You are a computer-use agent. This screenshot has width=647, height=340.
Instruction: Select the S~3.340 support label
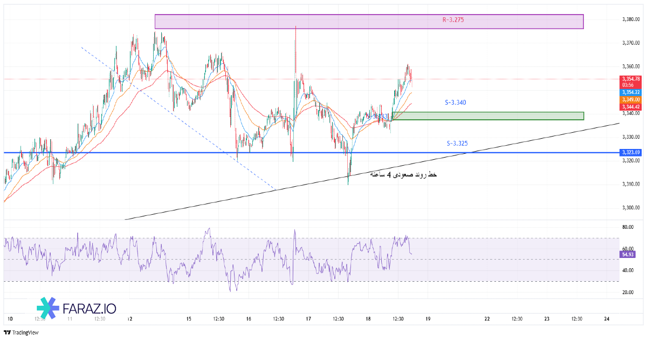456,101
